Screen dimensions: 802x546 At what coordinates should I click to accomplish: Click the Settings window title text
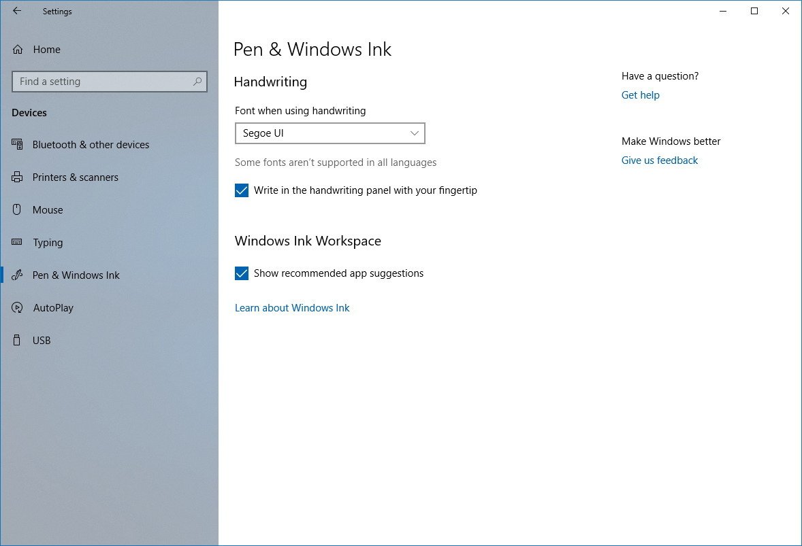point(57,12)
